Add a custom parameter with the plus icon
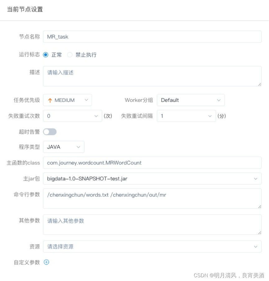The image size is (269, 281). pyautogui.click(x=47, y=262)
